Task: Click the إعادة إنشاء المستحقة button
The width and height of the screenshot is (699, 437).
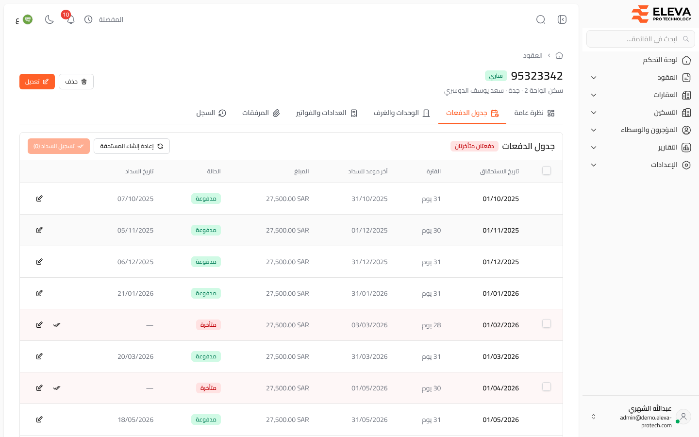Action: (x=132, y=146)
